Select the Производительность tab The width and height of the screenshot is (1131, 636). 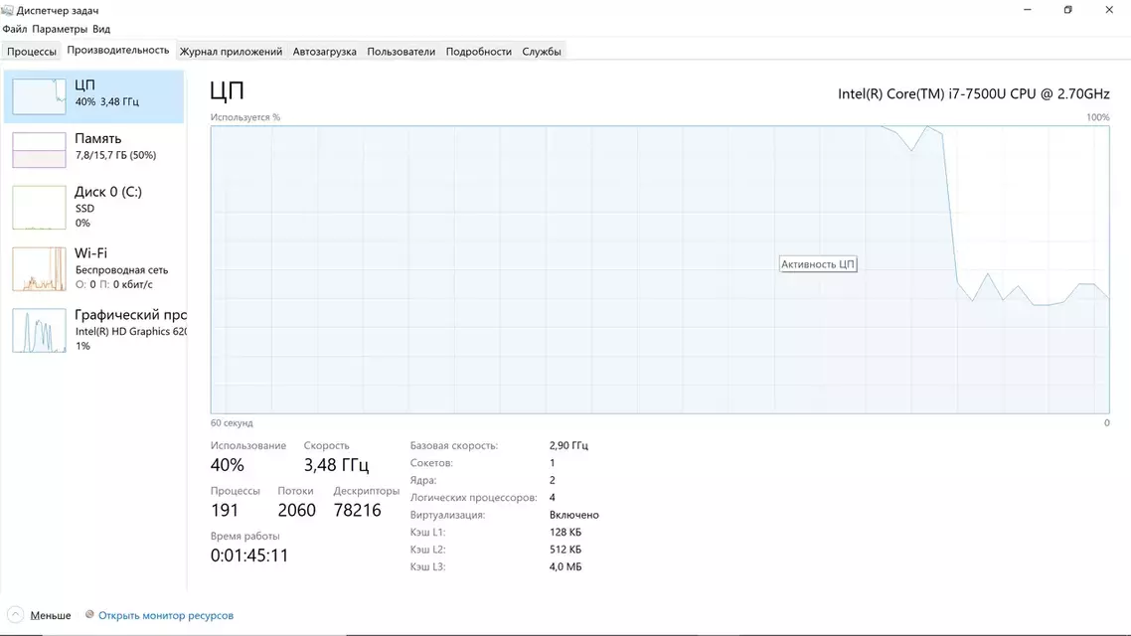118,50
